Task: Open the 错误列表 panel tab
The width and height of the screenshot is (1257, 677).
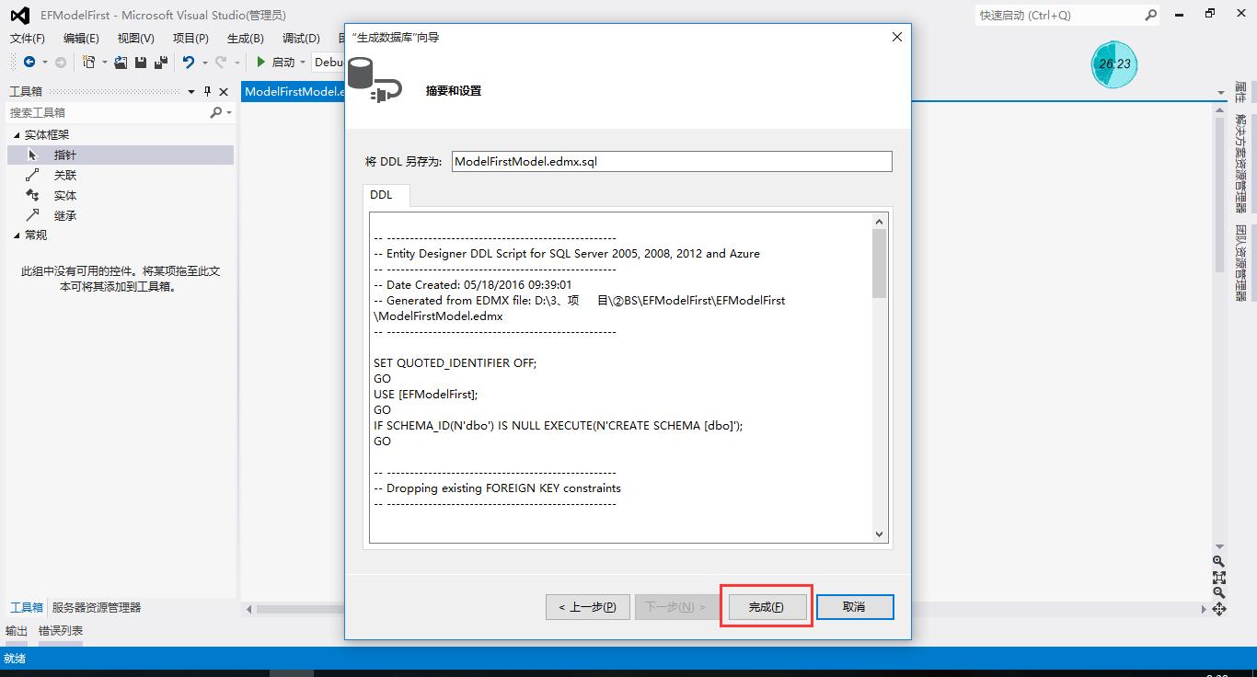Action: 61,631
